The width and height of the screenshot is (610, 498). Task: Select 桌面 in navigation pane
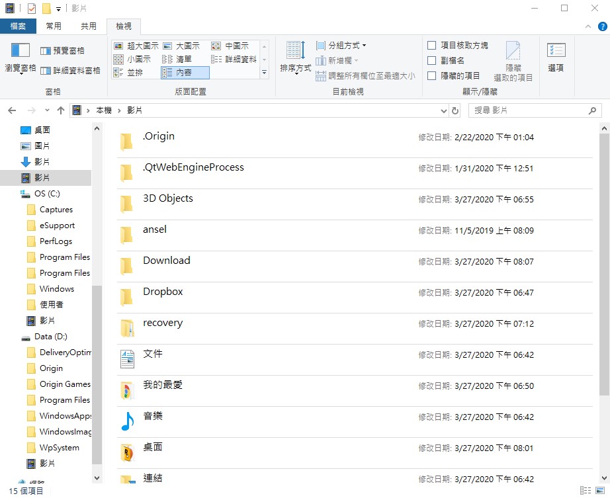tap(42, 130)
